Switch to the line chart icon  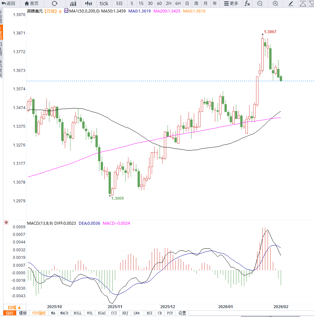click(x=73, y=3)
